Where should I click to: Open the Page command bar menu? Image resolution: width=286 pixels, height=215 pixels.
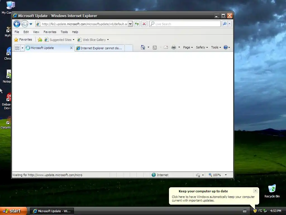pos(188,47)
